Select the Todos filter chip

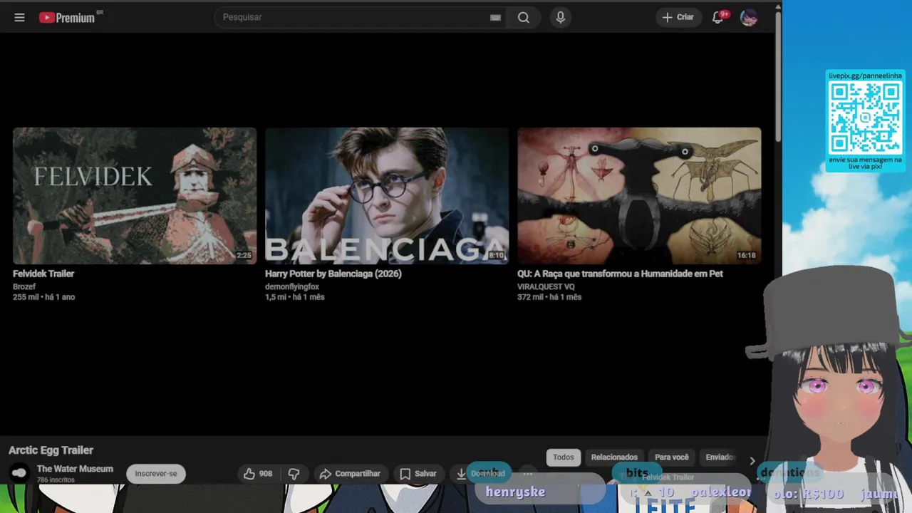[564, 457]
